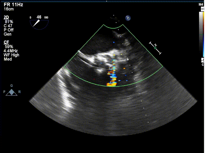Toggle the Gen imaging mode setting

[7, 34]
